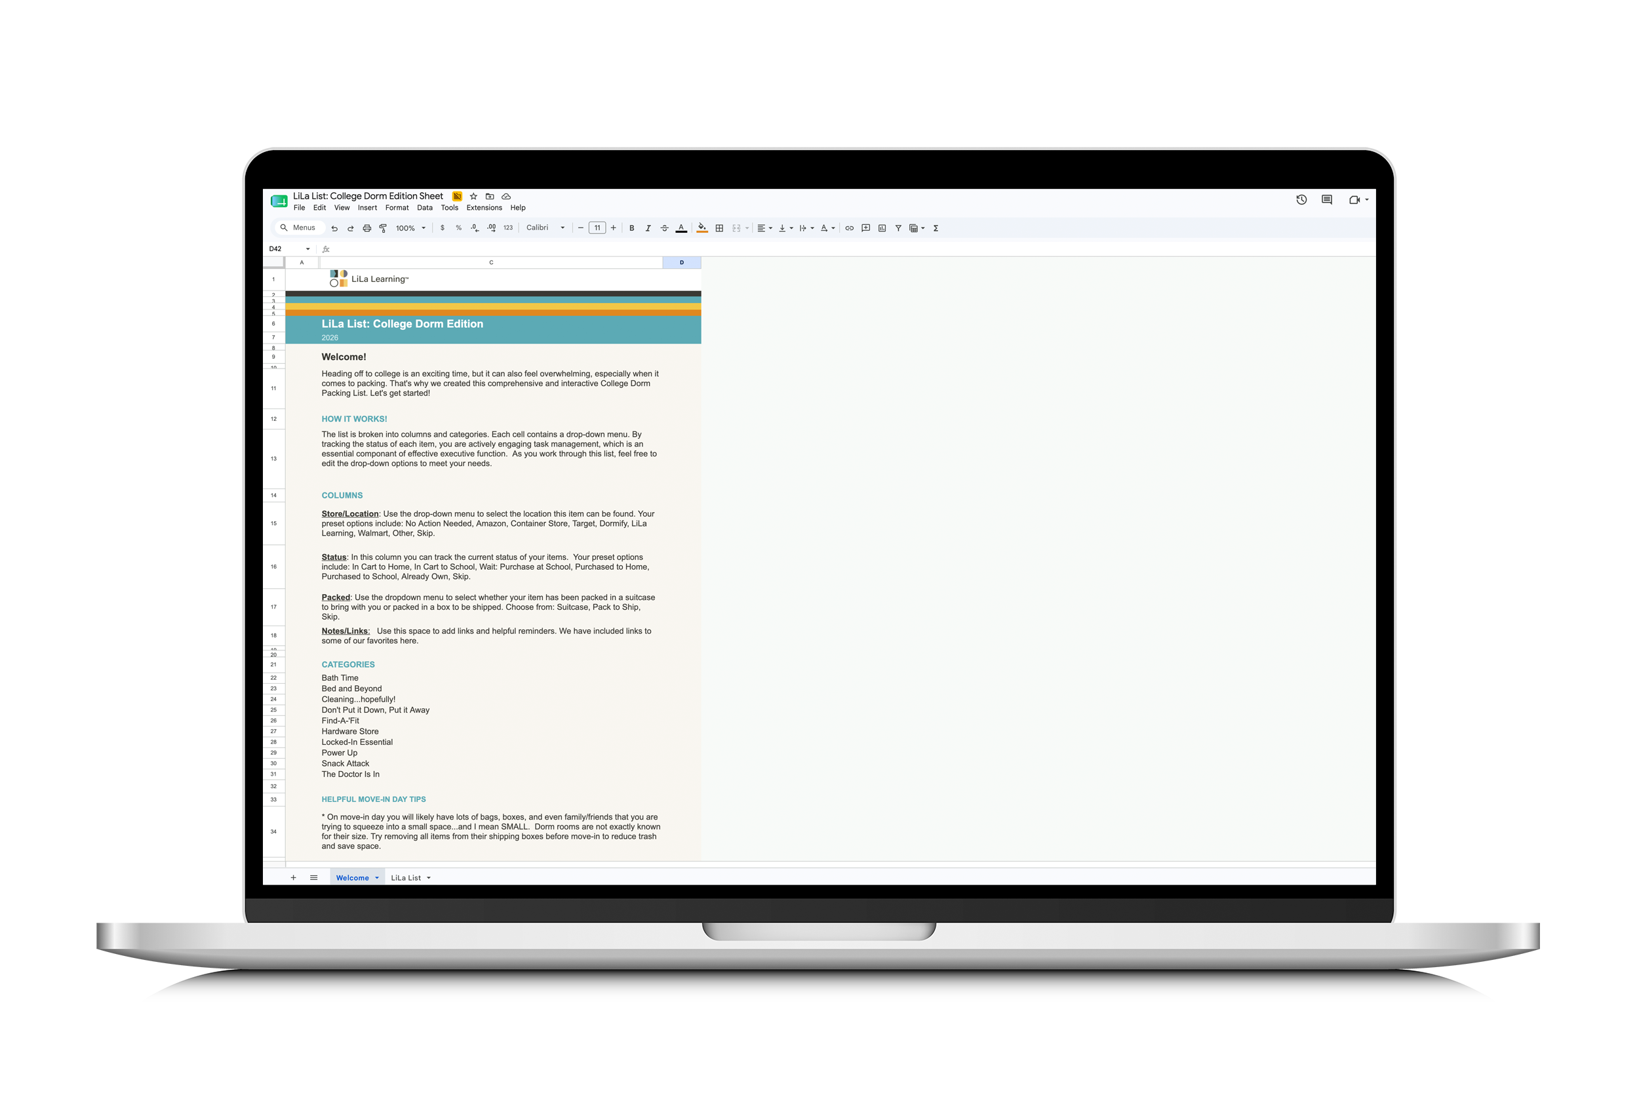Open the Insert menu
The width and height of the screenshot is (1639, 1093).
tap(367, 208)
